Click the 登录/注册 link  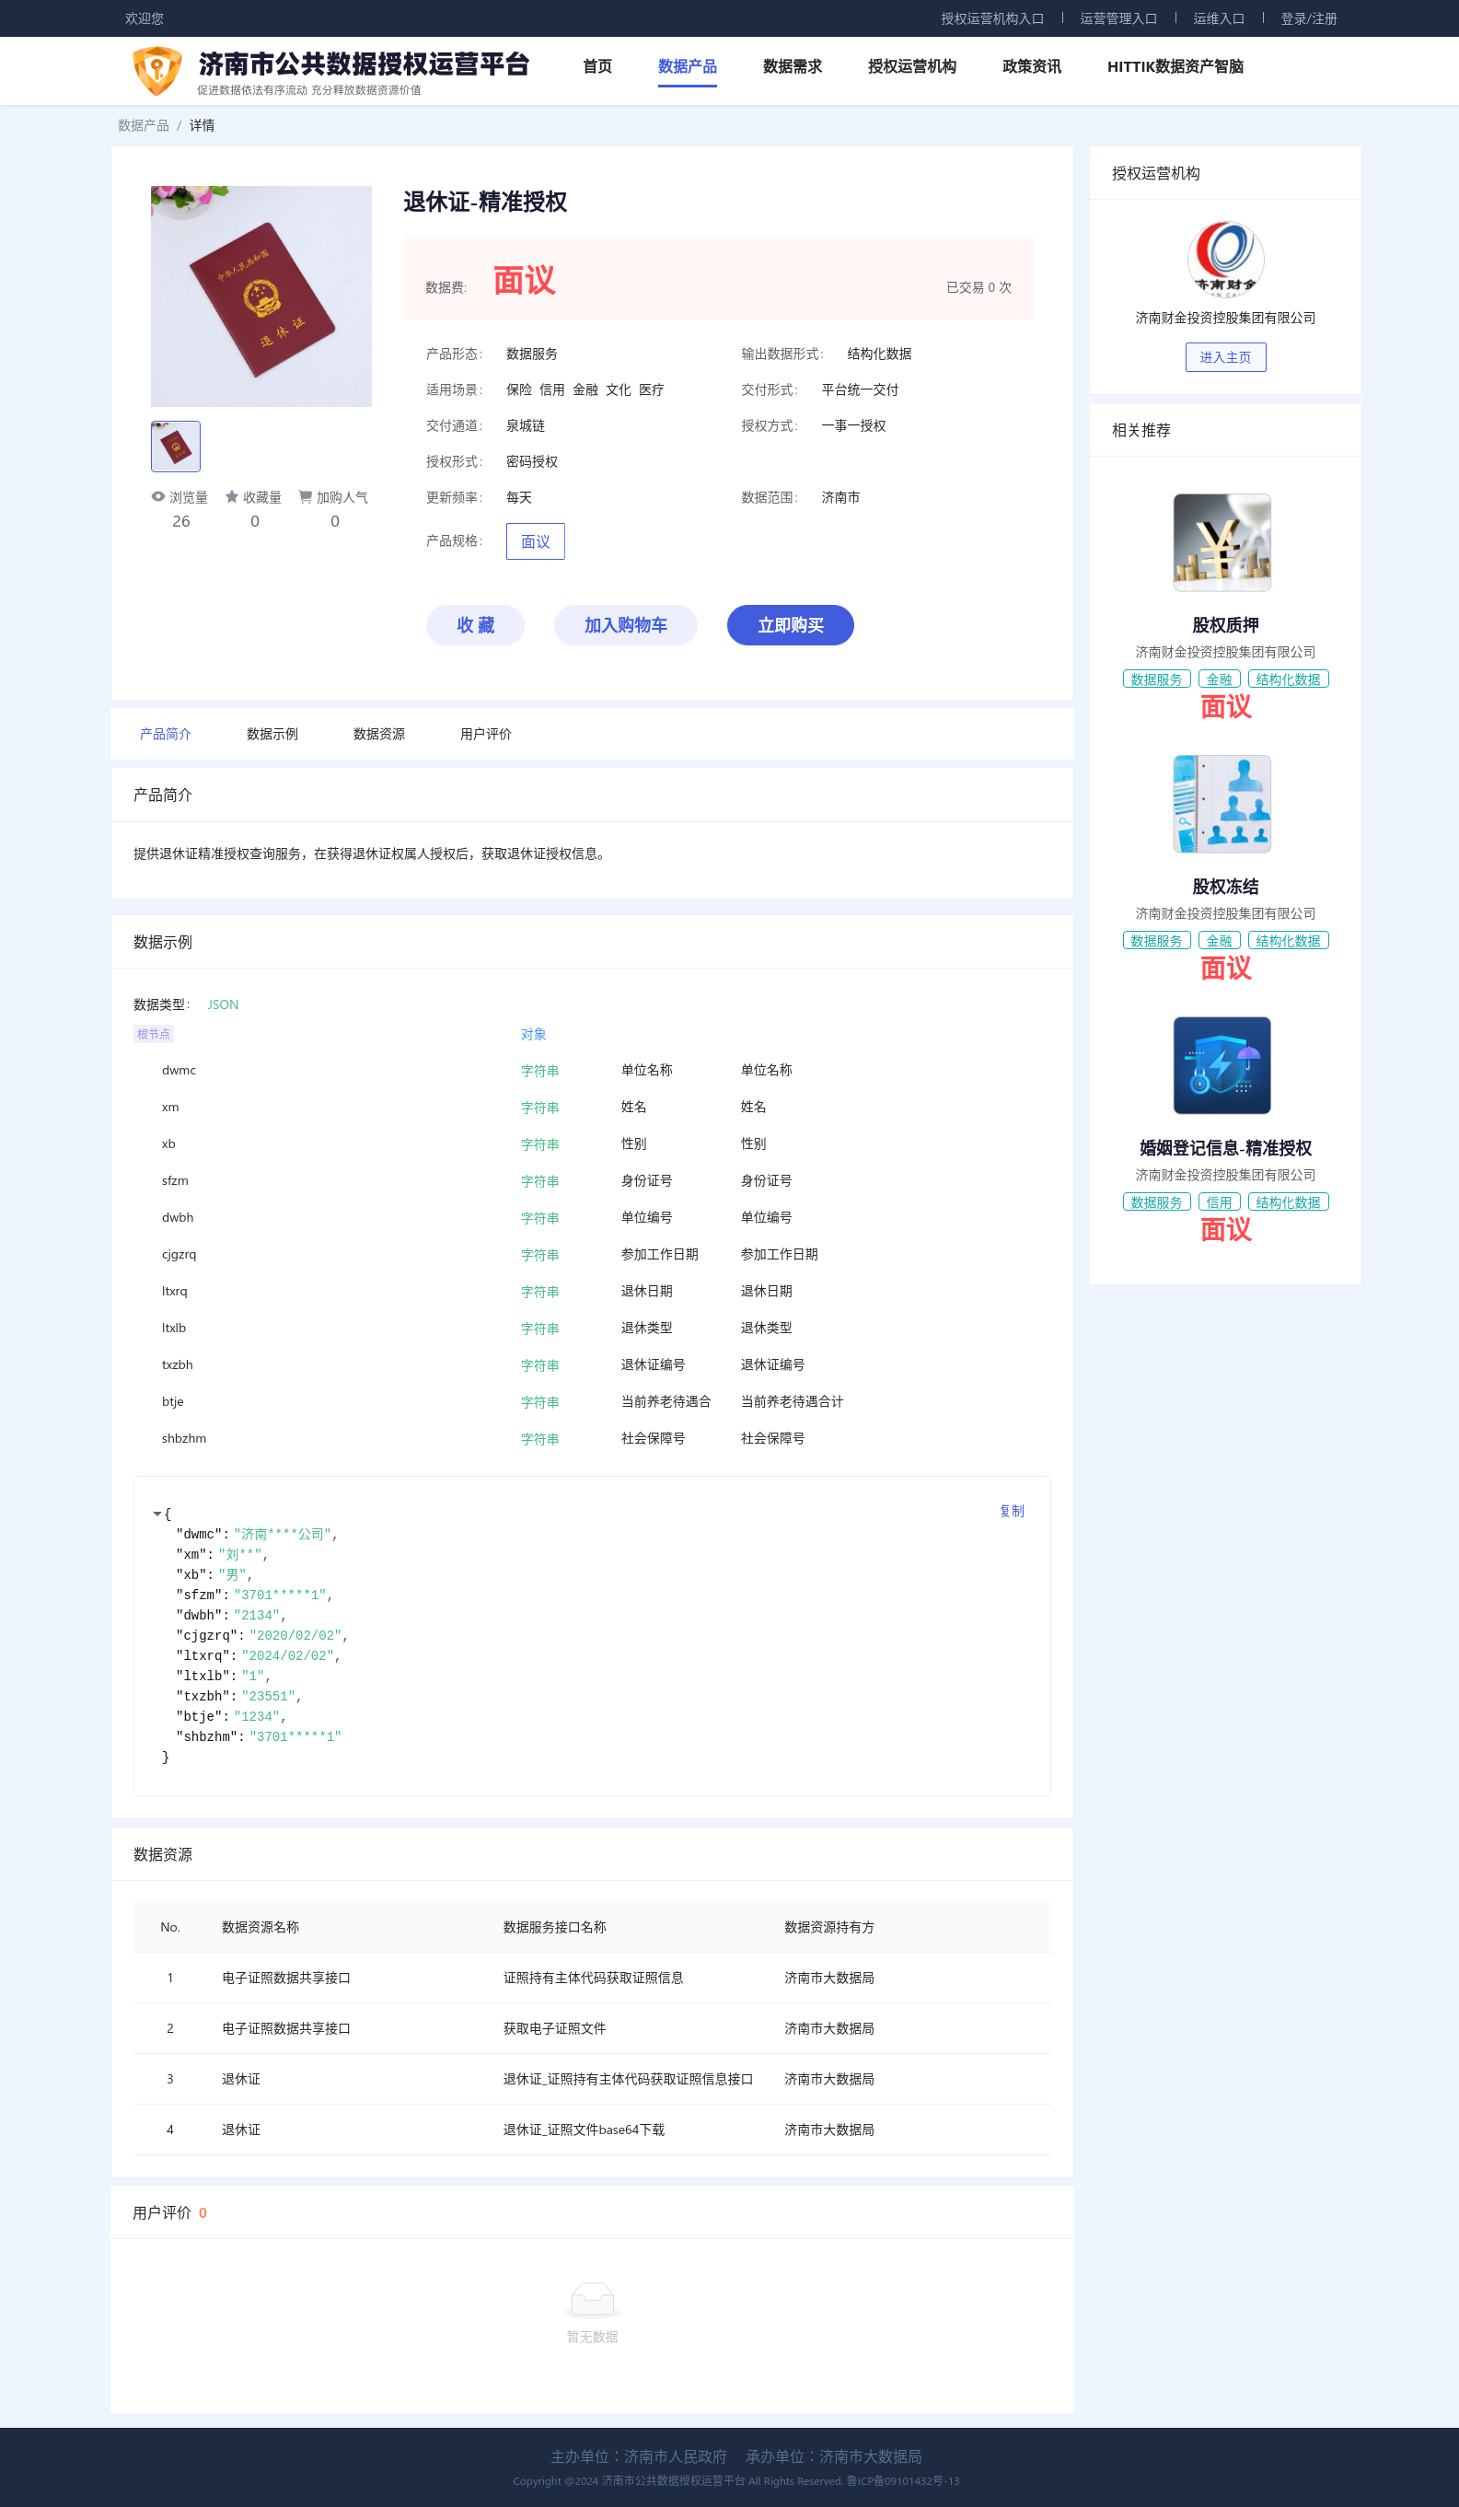pos(1308,17)
